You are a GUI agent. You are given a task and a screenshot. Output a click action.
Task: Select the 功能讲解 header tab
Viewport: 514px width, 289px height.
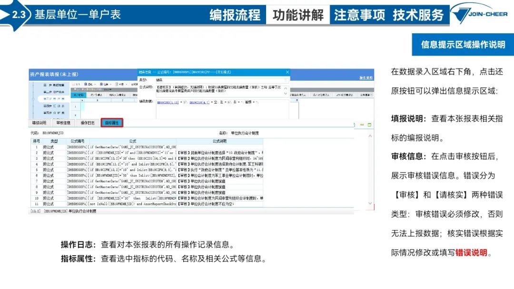(x=298, y=15)
